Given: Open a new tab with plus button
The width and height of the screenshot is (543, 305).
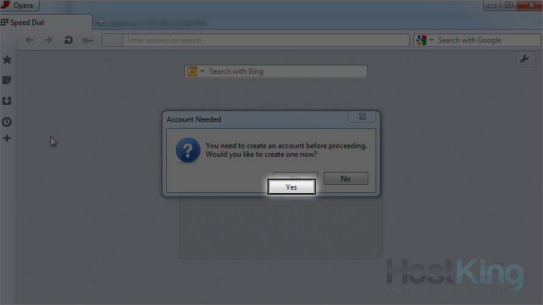Looking at the screenshot, I should point(101,22).
